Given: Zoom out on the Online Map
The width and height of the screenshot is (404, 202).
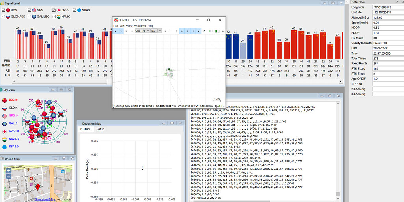Looking at the screenshot, I should [9, 177].
